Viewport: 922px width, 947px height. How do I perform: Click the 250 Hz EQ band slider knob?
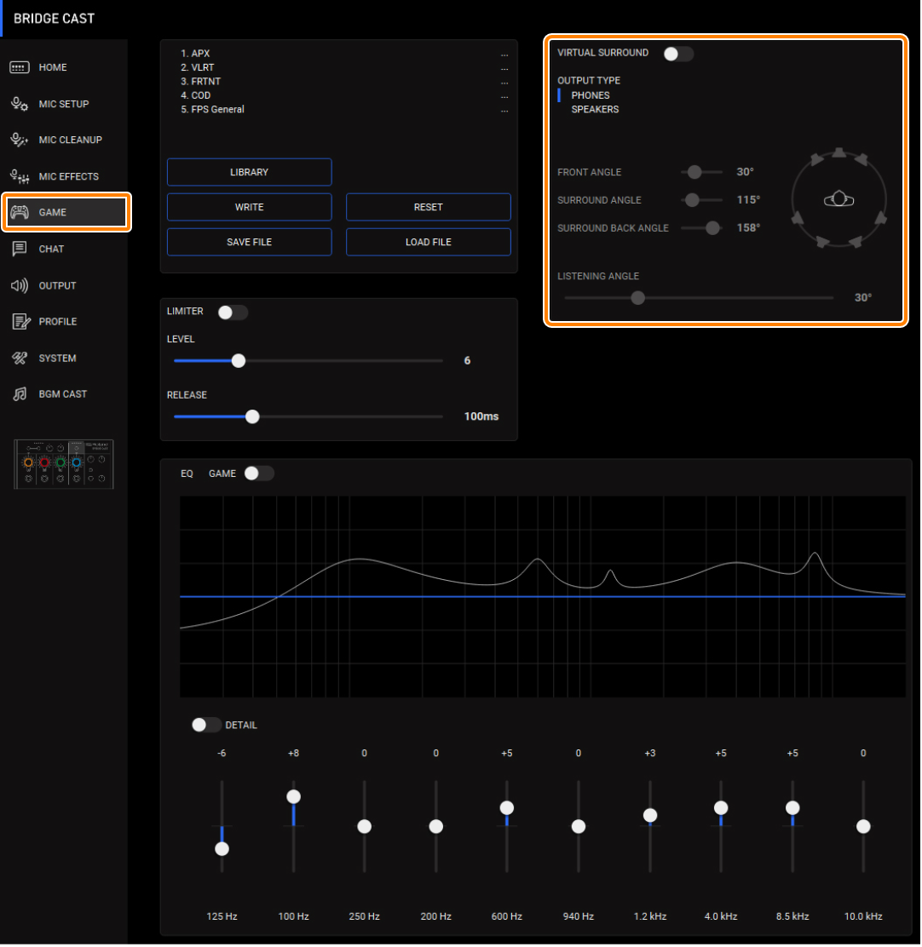(x=365, y=826)
